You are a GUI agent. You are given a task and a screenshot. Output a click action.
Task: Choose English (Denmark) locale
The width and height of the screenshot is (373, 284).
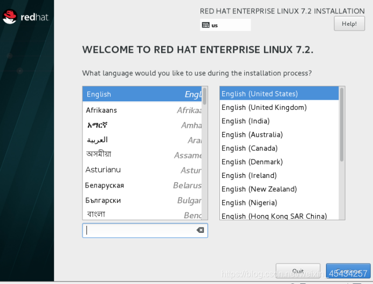(279, 162)
